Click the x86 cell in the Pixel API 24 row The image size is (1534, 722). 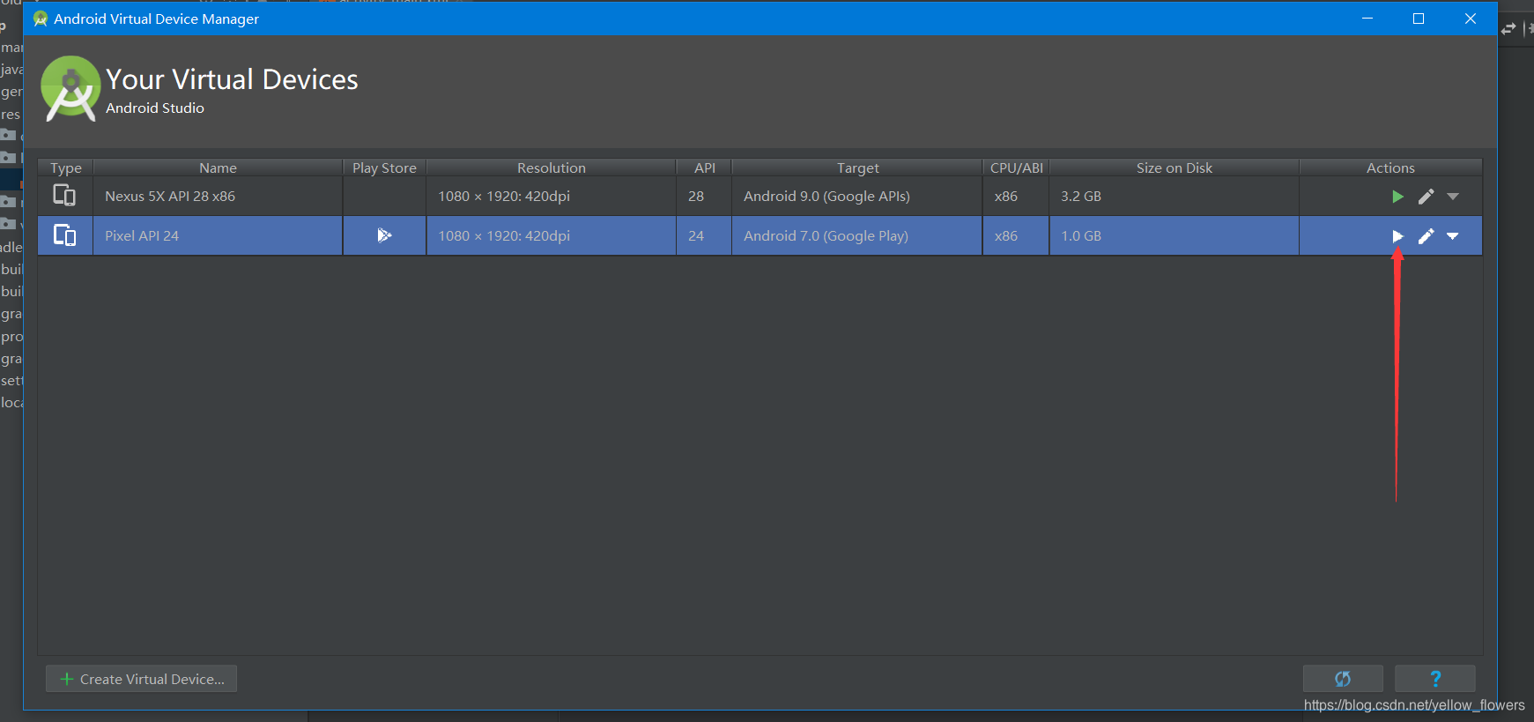[x=1016, y=235]
